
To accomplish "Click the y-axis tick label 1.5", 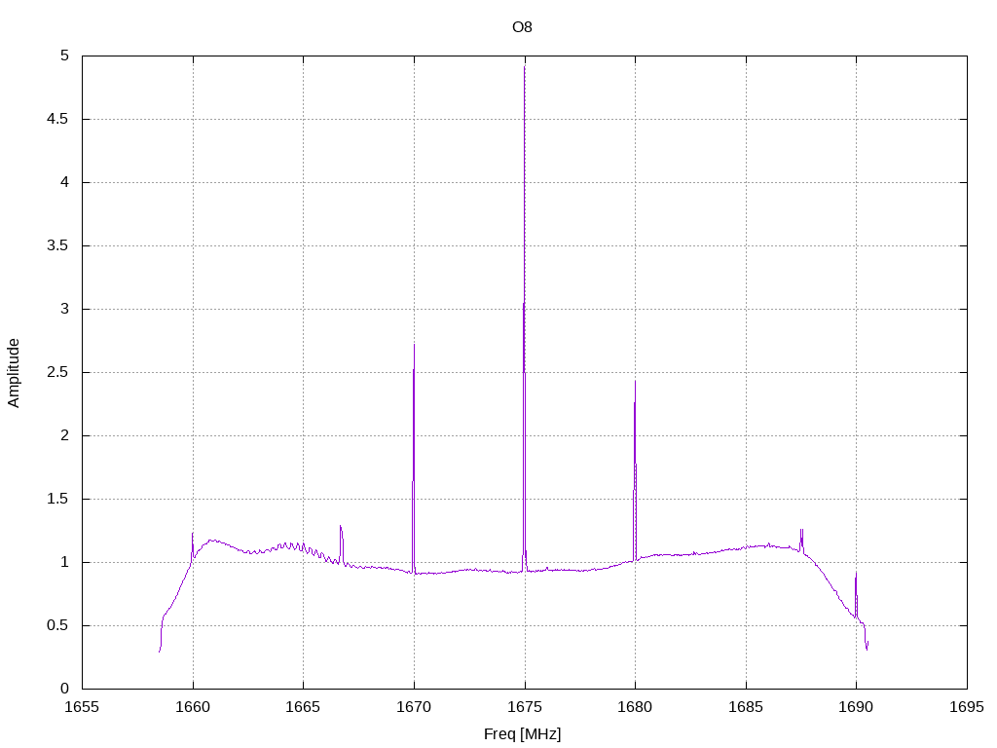I will (x=57, y=500).
